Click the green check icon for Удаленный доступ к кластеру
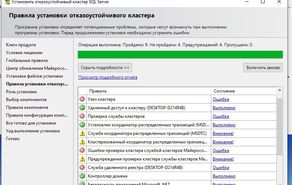Image resolution: width=292 pixels, height=185 pixels. click(x=82, y=107)
